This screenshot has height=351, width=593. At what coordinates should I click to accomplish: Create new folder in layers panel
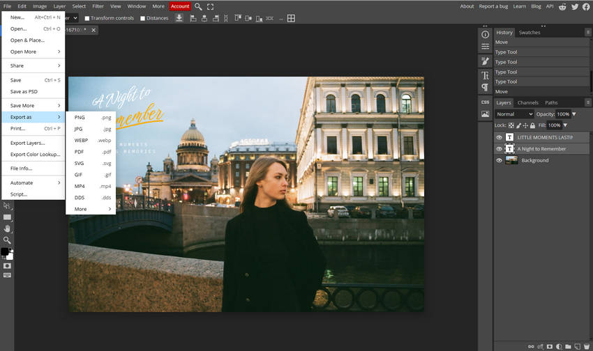[568, 346]
